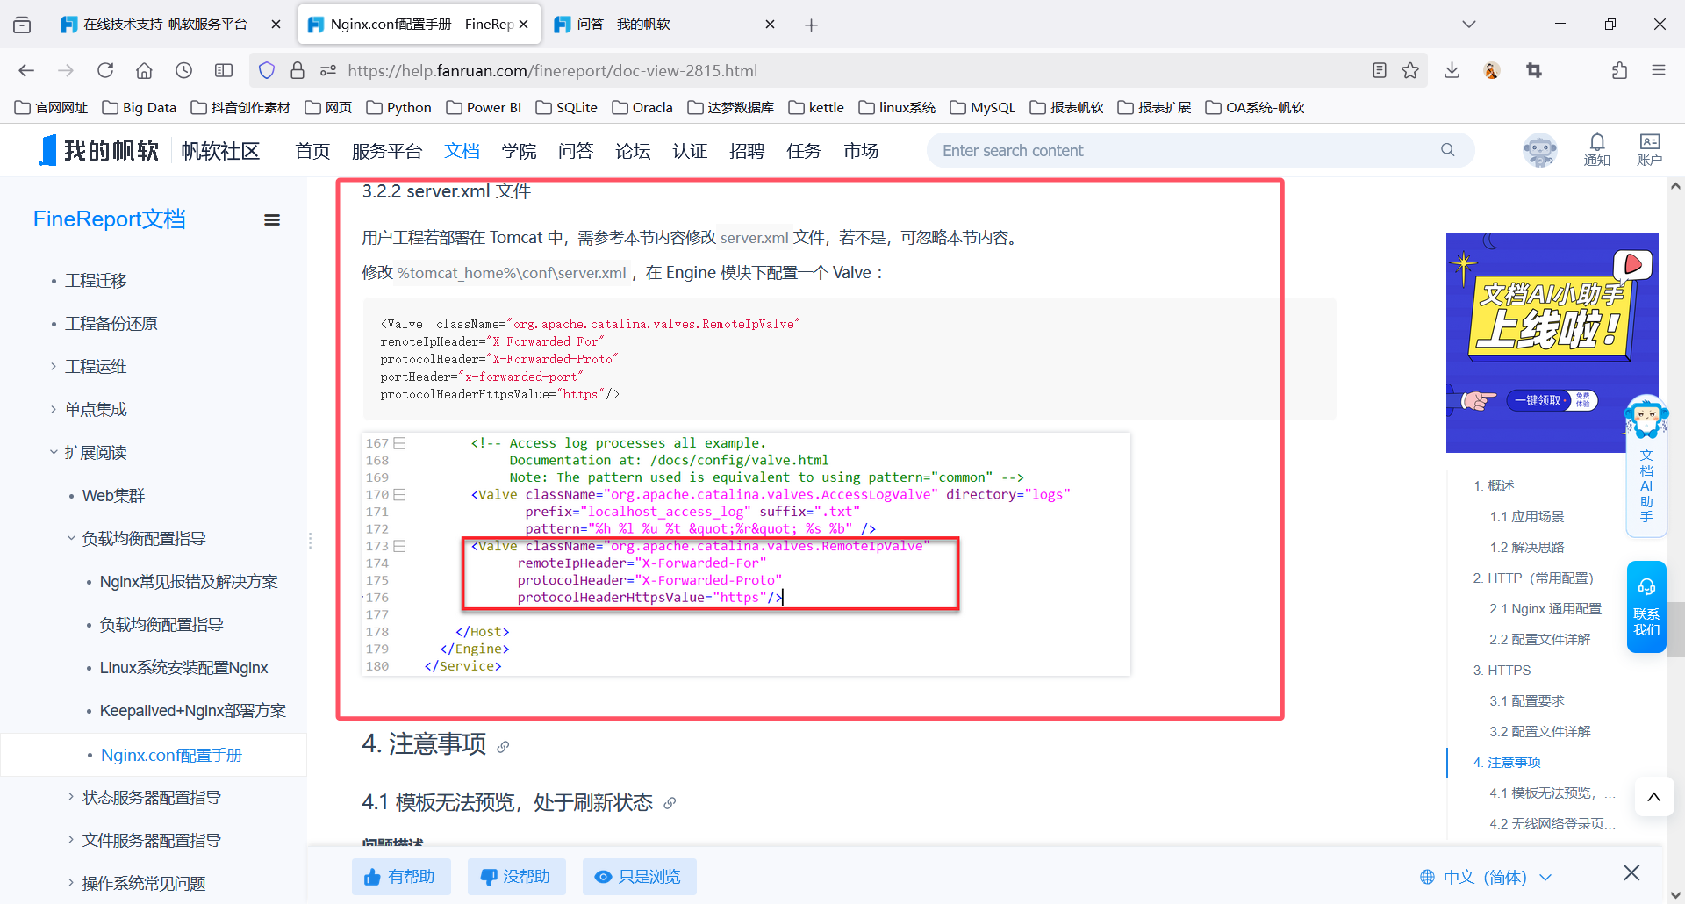
Task: Close the feedback bar with X
Action: 1631,872
